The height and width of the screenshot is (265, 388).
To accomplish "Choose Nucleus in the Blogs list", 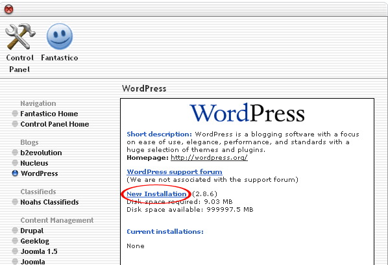I will 34,163.
